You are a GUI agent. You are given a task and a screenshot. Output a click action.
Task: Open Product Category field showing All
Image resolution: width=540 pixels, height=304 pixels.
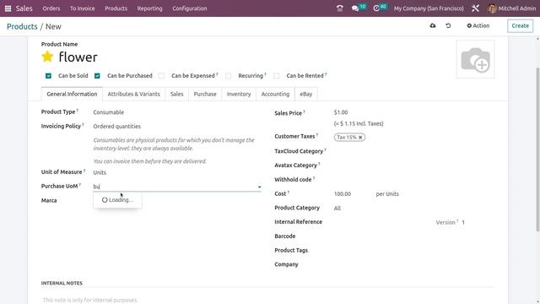tap(414, 209)
